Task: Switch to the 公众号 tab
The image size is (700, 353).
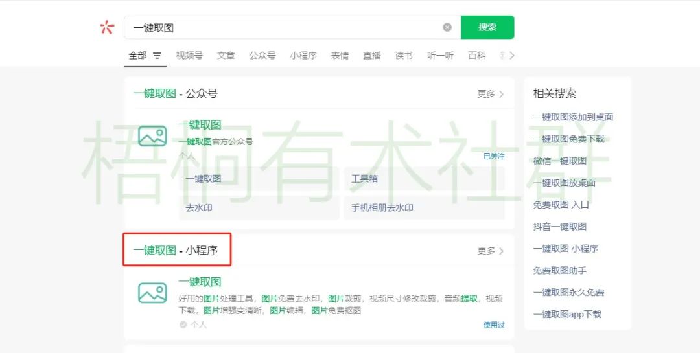Action: click(262, 56)
